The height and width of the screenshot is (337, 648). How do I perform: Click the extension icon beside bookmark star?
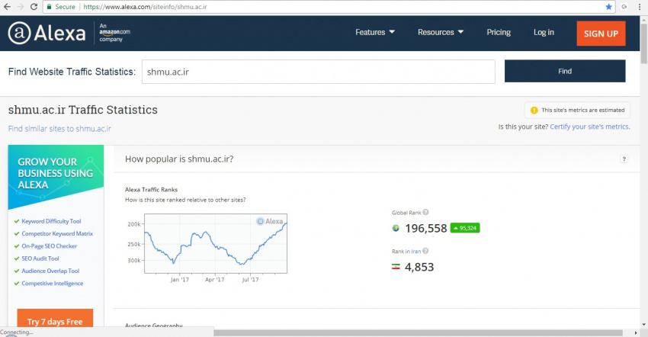624,7
